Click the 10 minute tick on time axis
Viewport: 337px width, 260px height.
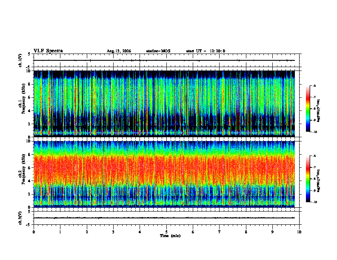click(299, 232)
